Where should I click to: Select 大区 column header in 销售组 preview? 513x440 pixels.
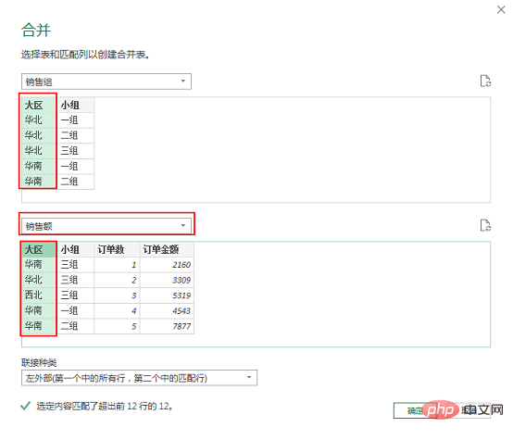point(38,105)
